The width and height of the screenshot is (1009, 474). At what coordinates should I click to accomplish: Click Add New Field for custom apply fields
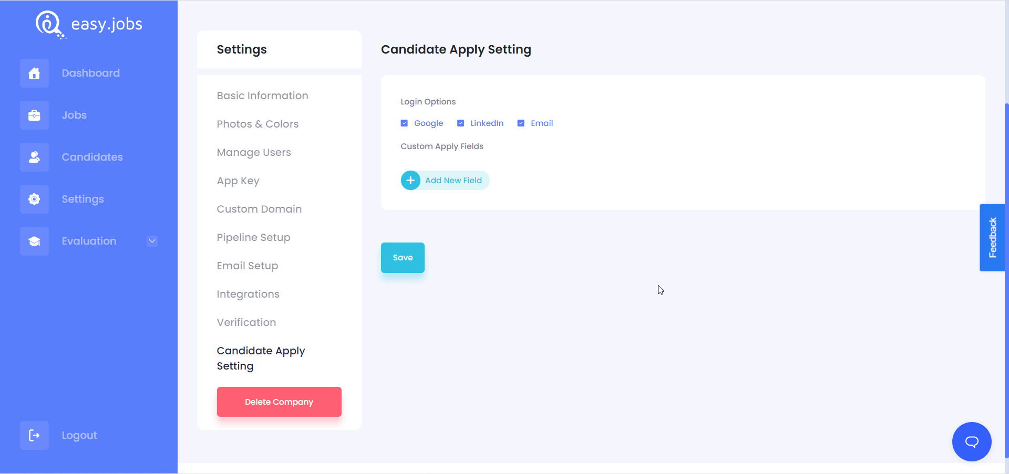tap(444, 180)
